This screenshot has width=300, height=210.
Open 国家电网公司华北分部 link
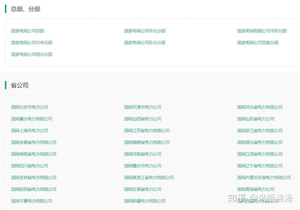(145, 31)
